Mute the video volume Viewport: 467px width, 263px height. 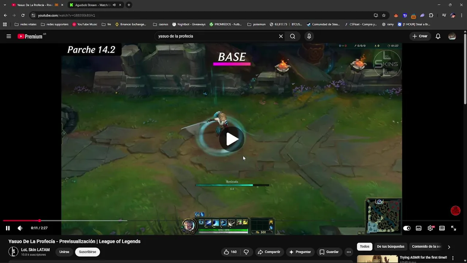pos(20,228)
